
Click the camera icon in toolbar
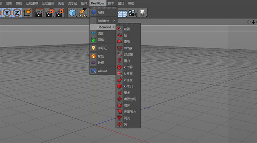click(132, 13)
